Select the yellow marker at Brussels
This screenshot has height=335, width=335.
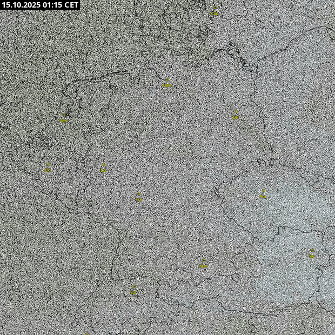(x=48, y=169)
